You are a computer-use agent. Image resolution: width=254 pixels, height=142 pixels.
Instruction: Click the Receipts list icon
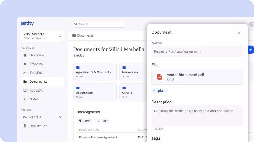click(25, 91)
